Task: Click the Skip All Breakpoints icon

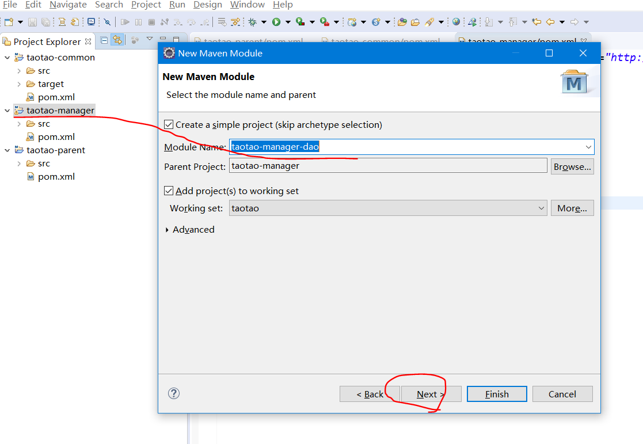Action: click(x=107, y=22)
